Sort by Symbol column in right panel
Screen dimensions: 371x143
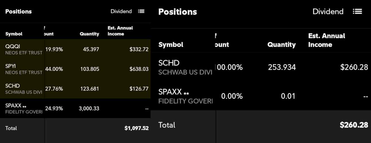tap(171, 45)
